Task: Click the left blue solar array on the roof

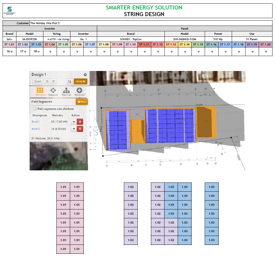Action: point(118,130)
